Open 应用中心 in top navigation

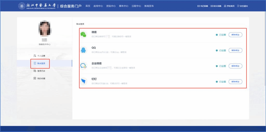point(98,6)
